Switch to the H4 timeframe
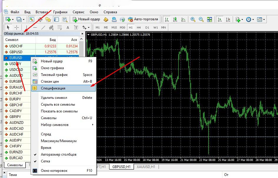The width and height of the screenshot is (278, 178). pyautogui.click(x=139, y=27)
